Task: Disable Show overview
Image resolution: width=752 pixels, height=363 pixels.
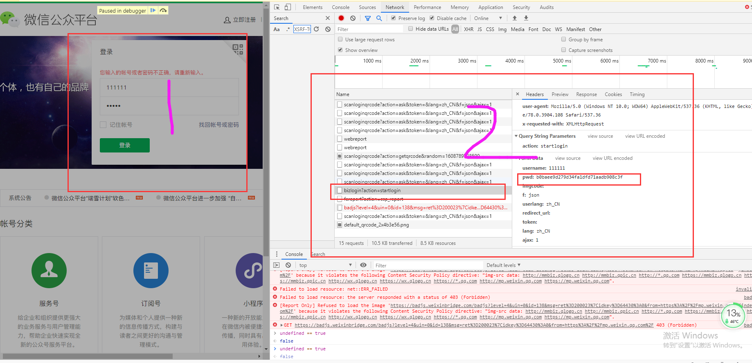Action: point(340,50)
